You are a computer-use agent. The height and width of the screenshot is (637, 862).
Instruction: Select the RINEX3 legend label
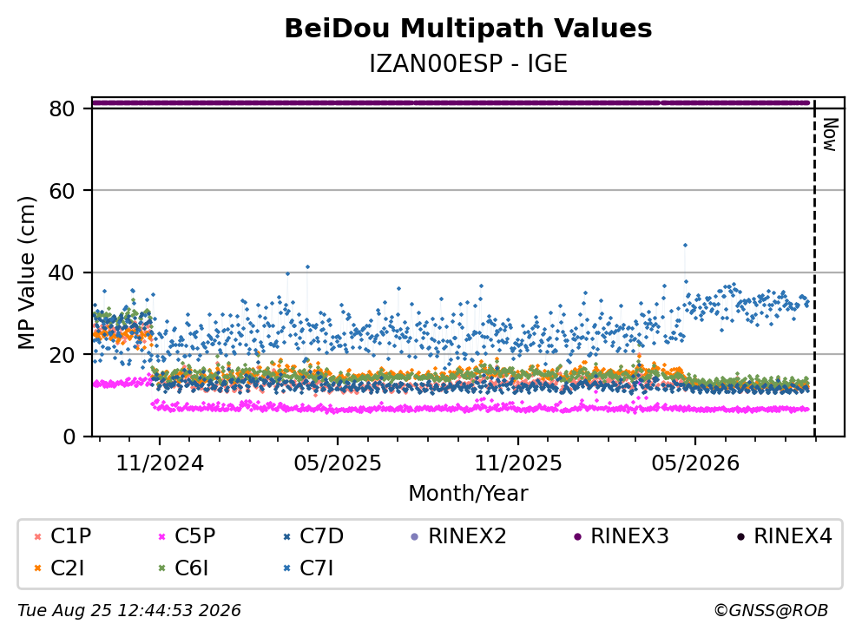pyautogui.click(x=629, y=535)
